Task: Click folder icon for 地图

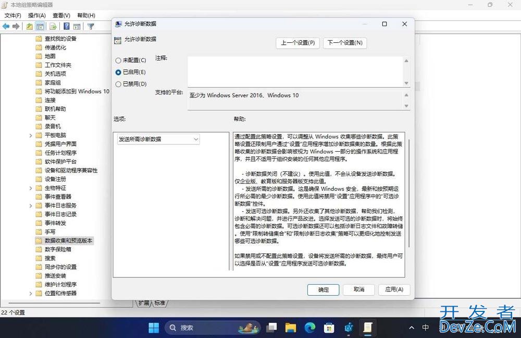Action: coord(39,56)
